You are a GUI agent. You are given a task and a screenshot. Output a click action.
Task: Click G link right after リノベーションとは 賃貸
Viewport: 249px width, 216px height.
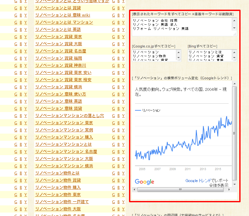click(x=113, y=8)
